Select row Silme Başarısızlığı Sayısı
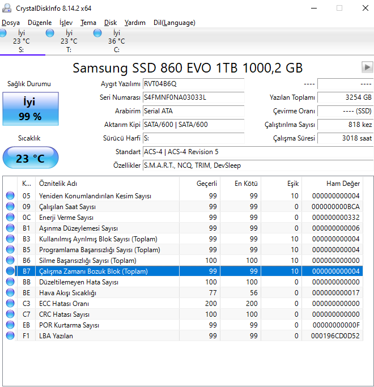The image size is (374, 387). (x=190, y=260)
